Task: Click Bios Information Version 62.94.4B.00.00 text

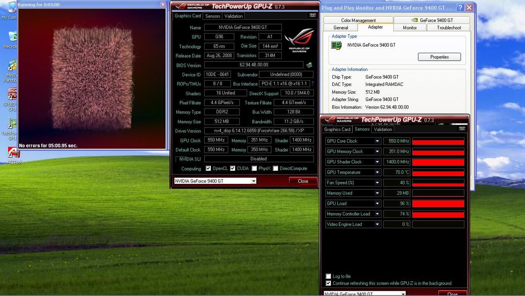Action: coord(387,107)
